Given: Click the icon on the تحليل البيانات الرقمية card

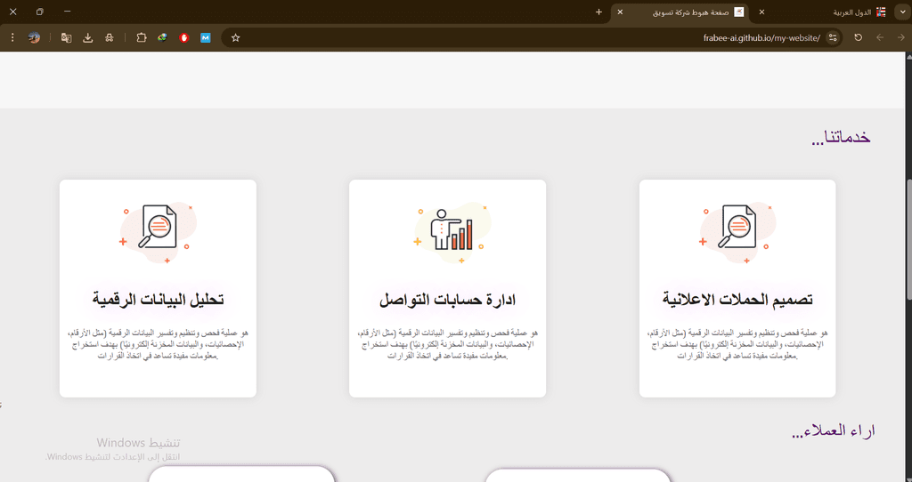Looking at the screenshot, I should [158, 232].
